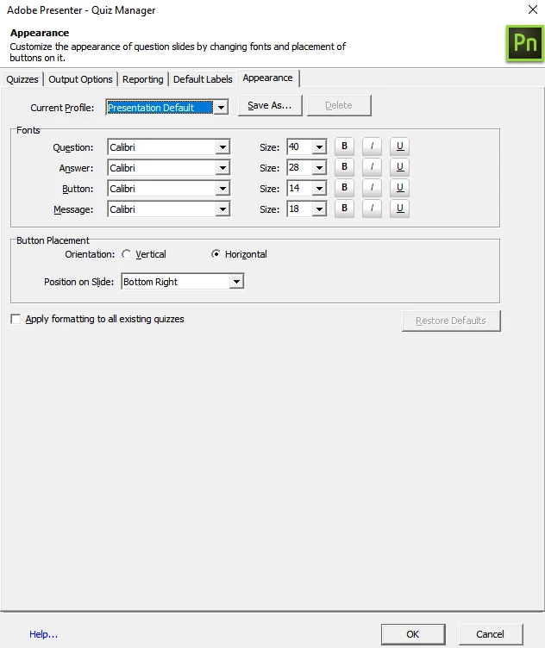Close the Quiz Manager dialog
Screen dimensions: 545x648
tap(533, 9)
